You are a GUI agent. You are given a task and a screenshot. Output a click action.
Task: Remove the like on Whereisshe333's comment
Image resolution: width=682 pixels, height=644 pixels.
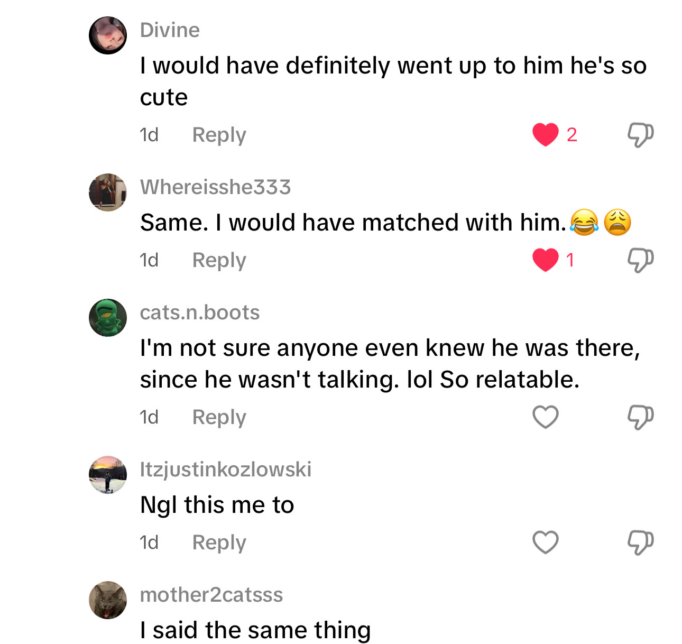(x=545, y=260)
